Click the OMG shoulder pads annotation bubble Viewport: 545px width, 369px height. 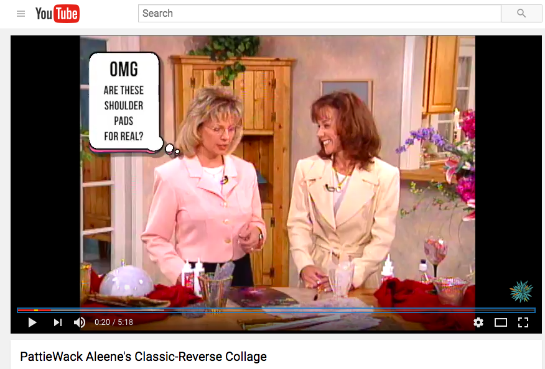pos(124,102)
